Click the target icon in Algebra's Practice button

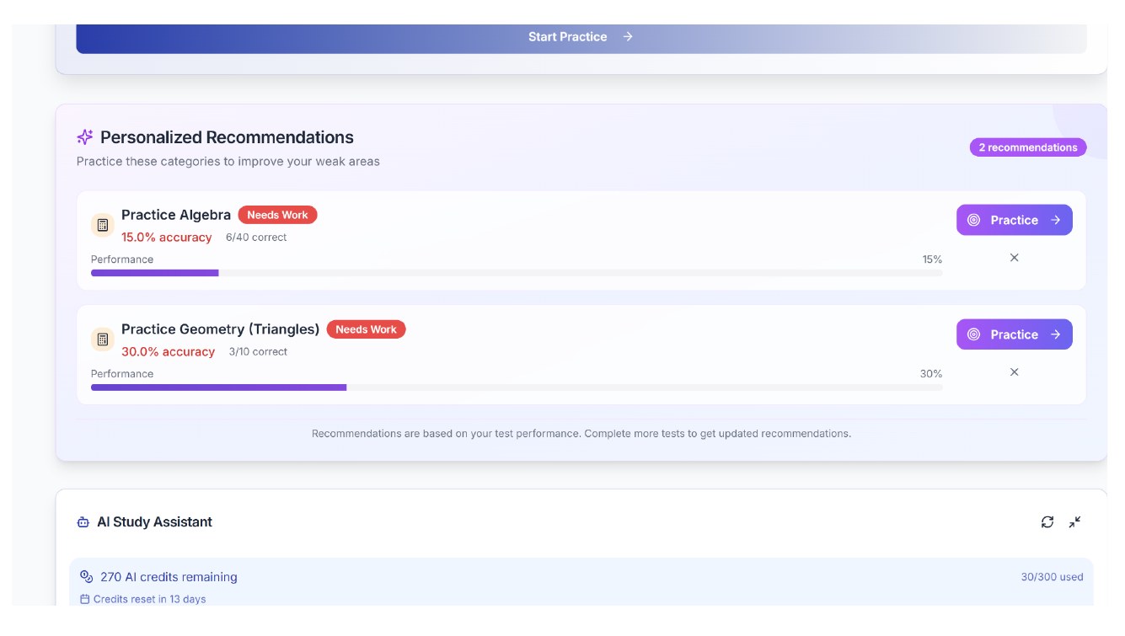[973, 220]
